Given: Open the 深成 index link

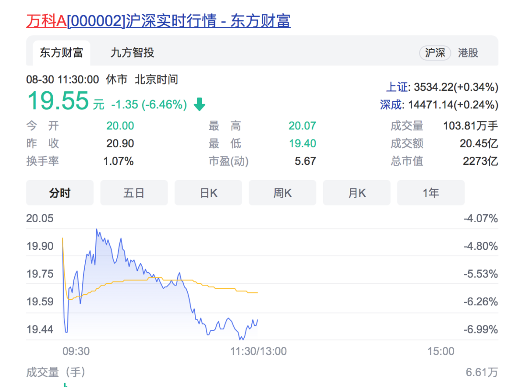Looking at the screenshot, I should (391, 105).
